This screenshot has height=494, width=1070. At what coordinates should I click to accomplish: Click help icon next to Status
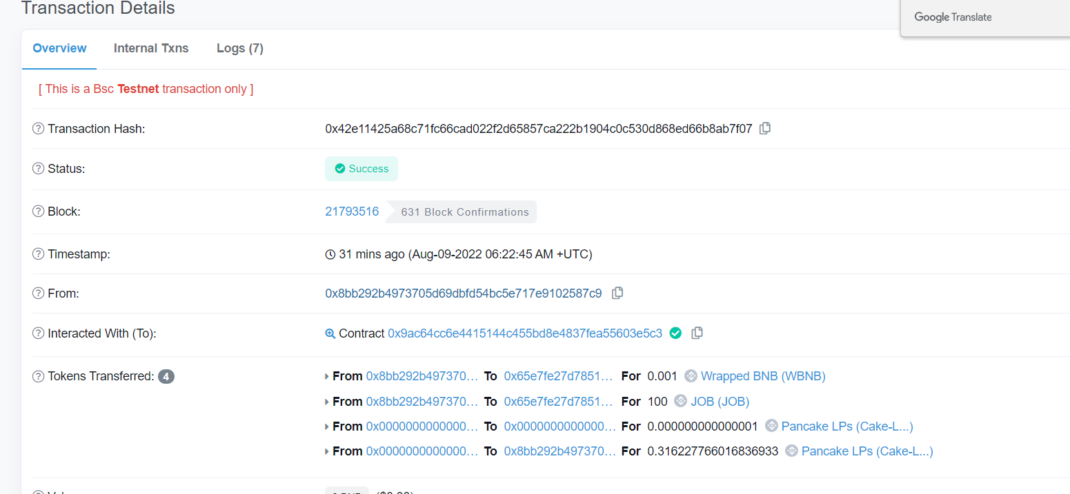[x=39, y=168]
